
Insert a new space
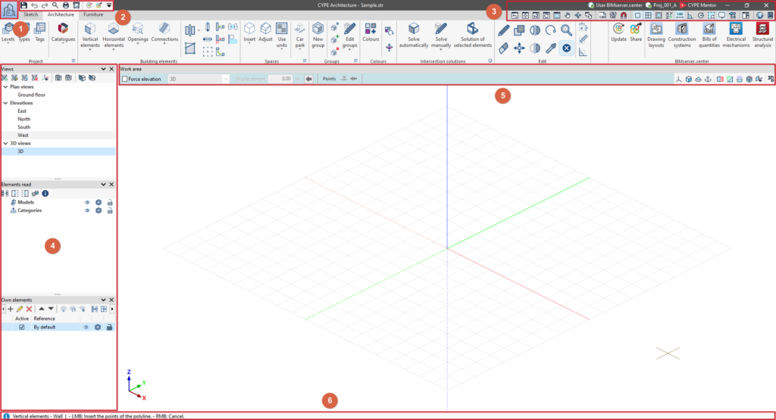tap(249, 33)
